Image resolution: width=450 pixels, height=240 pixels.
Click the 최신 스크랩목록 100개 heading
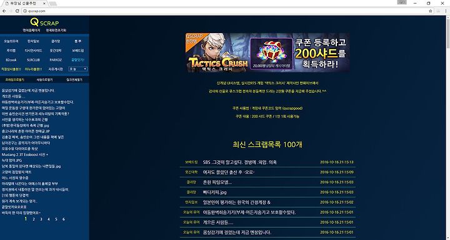click(267, 145)
